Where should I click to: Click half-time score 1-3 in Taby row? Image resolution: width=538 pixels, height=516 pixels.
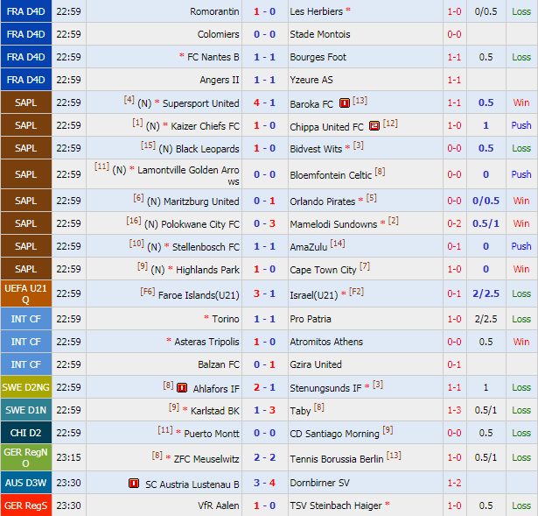pyautogui.click(x=454, y=410)
